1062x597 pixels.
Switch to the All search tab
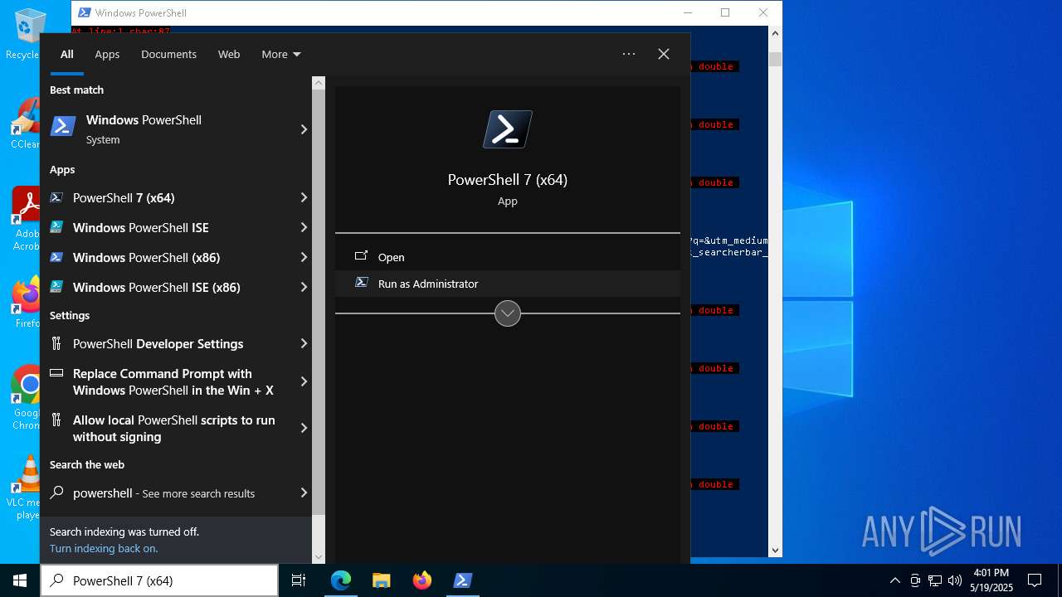click(67, 54)
